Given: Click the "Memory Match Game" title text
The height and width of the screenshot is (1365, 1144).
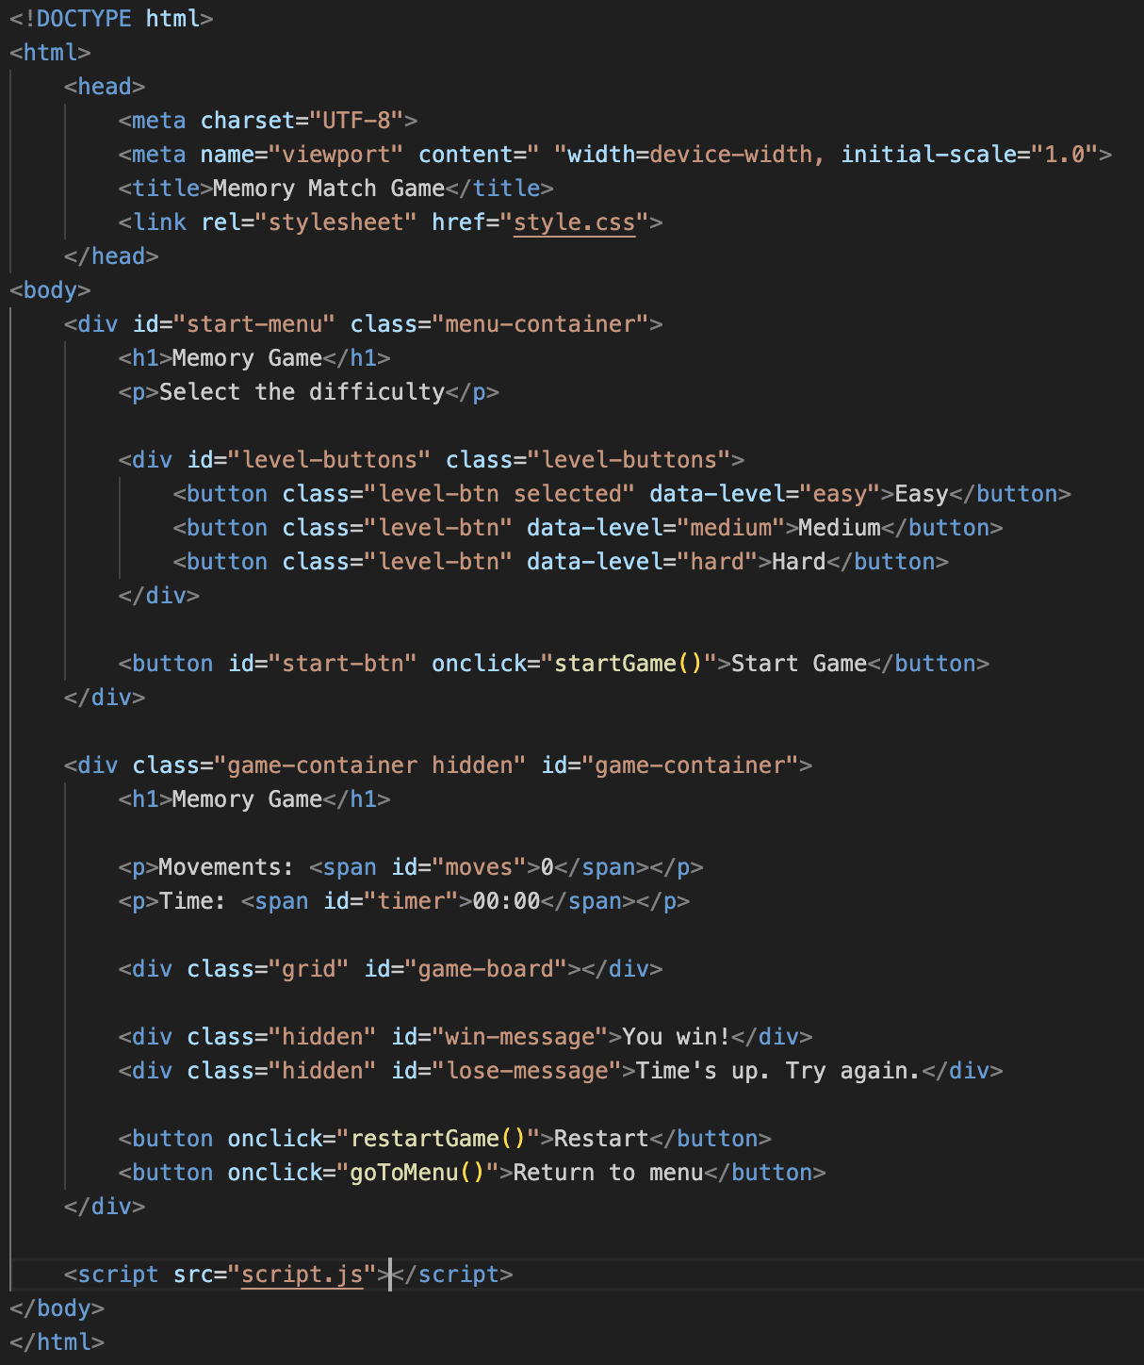Looking at the screenshot, I should 328,189.
